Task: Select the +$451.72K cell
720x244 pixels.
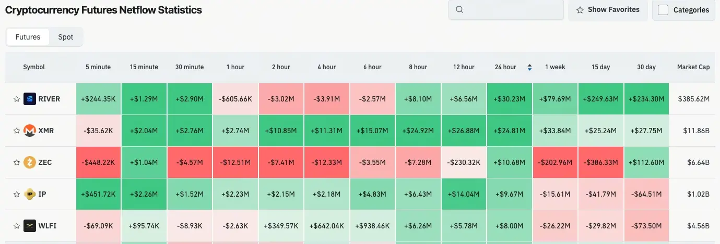Action: pyautogui.click(x=98, y=194)
